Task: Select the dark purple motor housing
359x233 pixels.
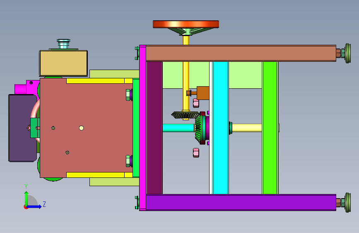Action: (x=22, y=128)
